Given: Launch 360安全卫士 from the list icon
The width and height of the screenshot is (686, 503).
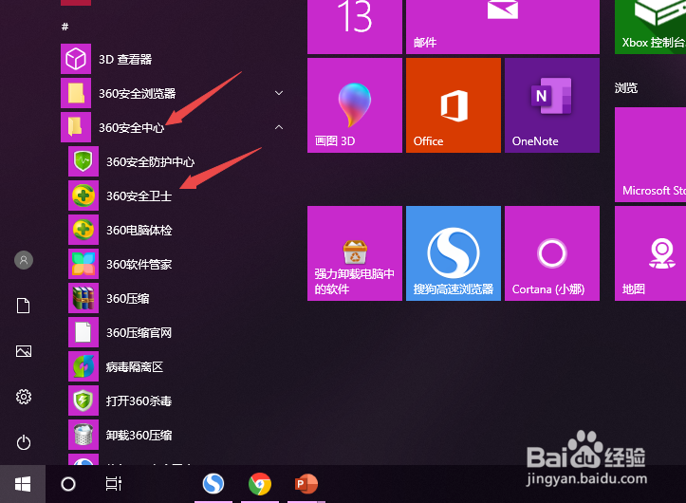Looking at the screenshot, I should (x=83, y=196).
